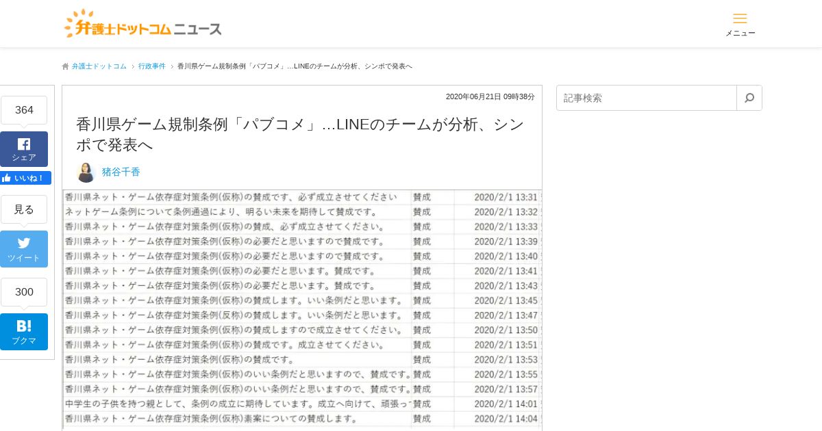Click table cell 2020/2/1 13:31
Viewport: 822px width, 431px height.
point(506,197)
